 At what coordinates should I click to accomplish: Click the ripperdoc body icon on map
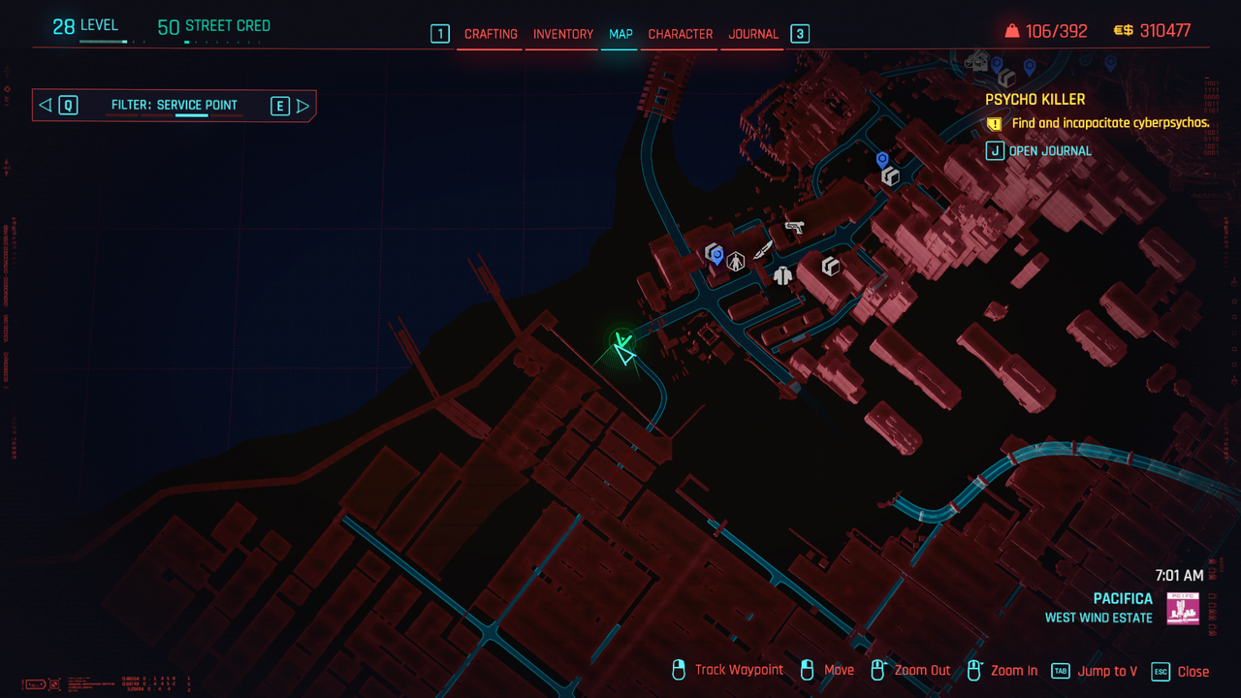coord(736,261)
